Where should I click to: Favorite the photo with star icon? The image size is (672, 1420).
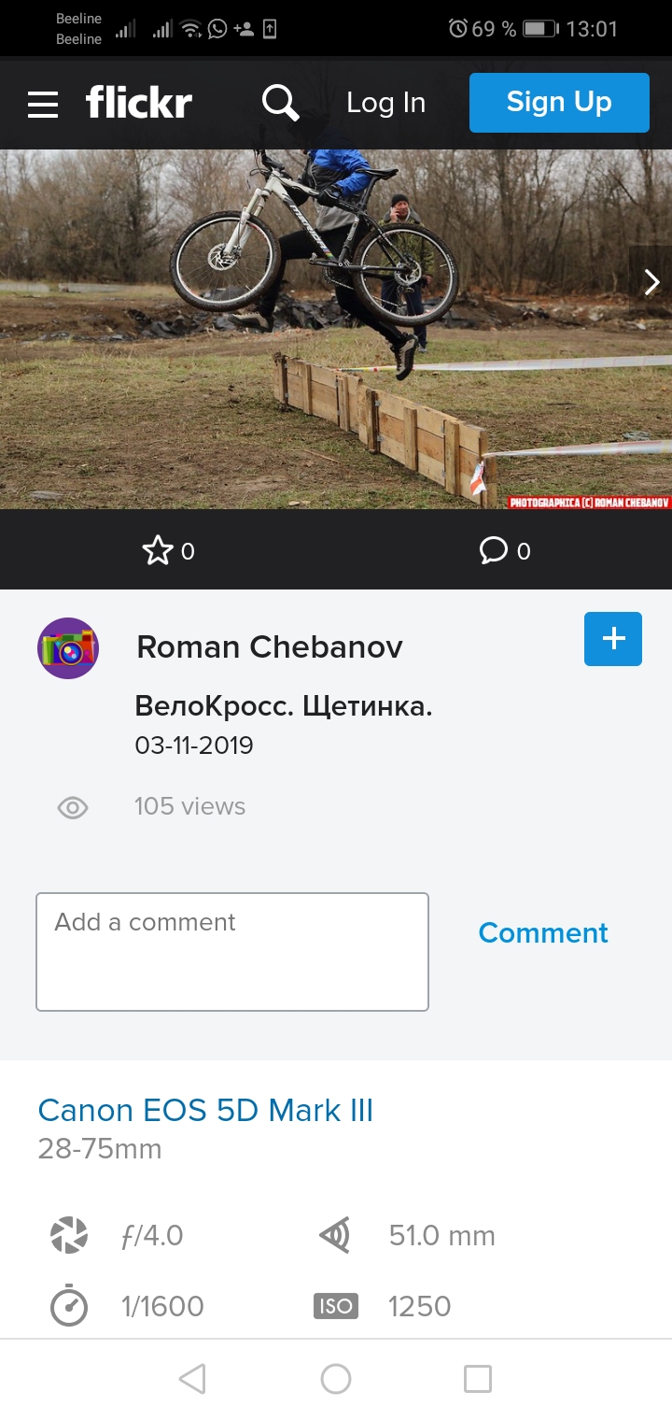point(158,551)
